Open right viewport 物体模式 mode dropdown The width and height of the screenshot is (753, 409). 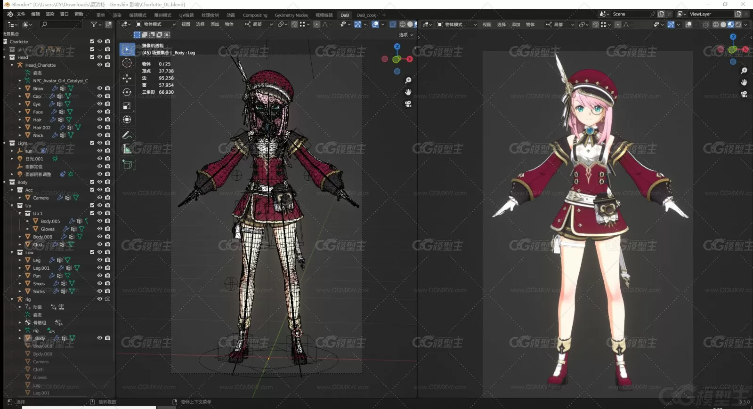pyautogui.click(x=457, y=24)
